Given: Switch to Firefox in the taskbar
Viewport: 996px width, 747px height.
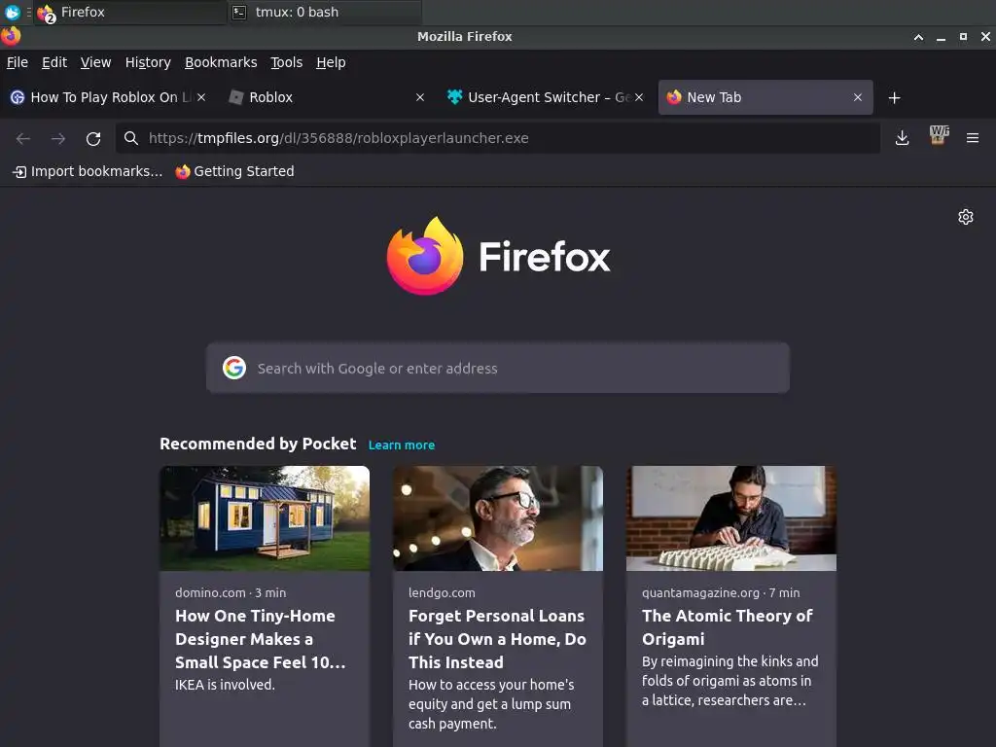Looking at the screenshot, I should click(130, 12).
